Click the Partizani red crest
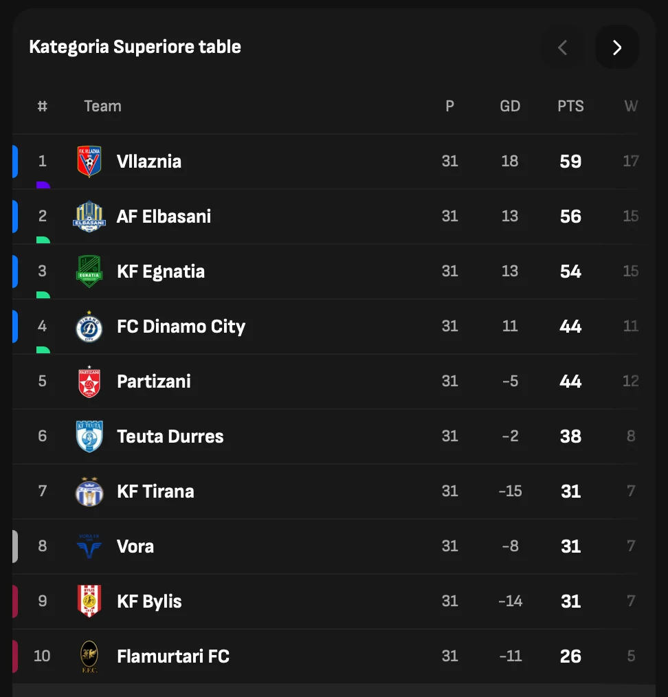The image size is (668, 697). tap(89, 381)
